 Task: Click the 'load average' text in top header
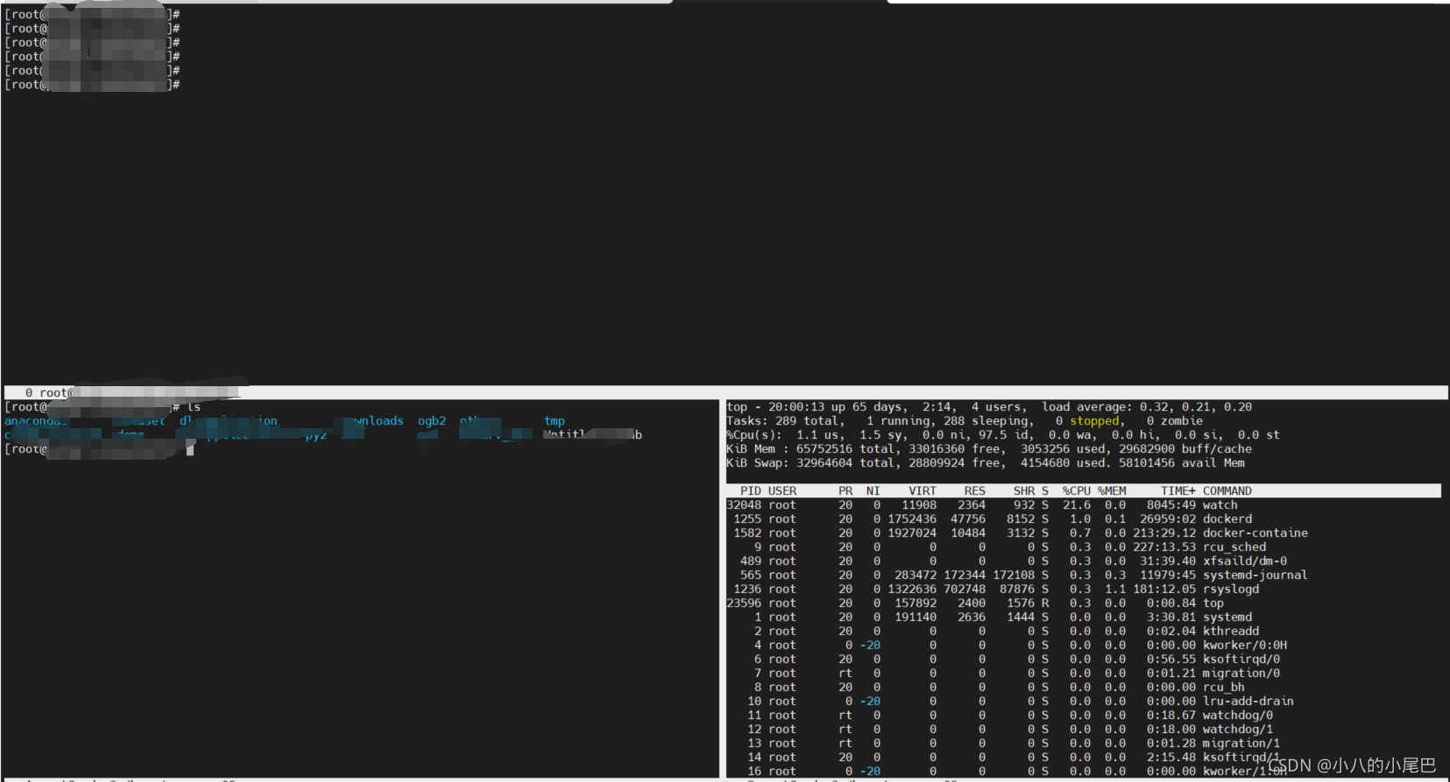1087,407
